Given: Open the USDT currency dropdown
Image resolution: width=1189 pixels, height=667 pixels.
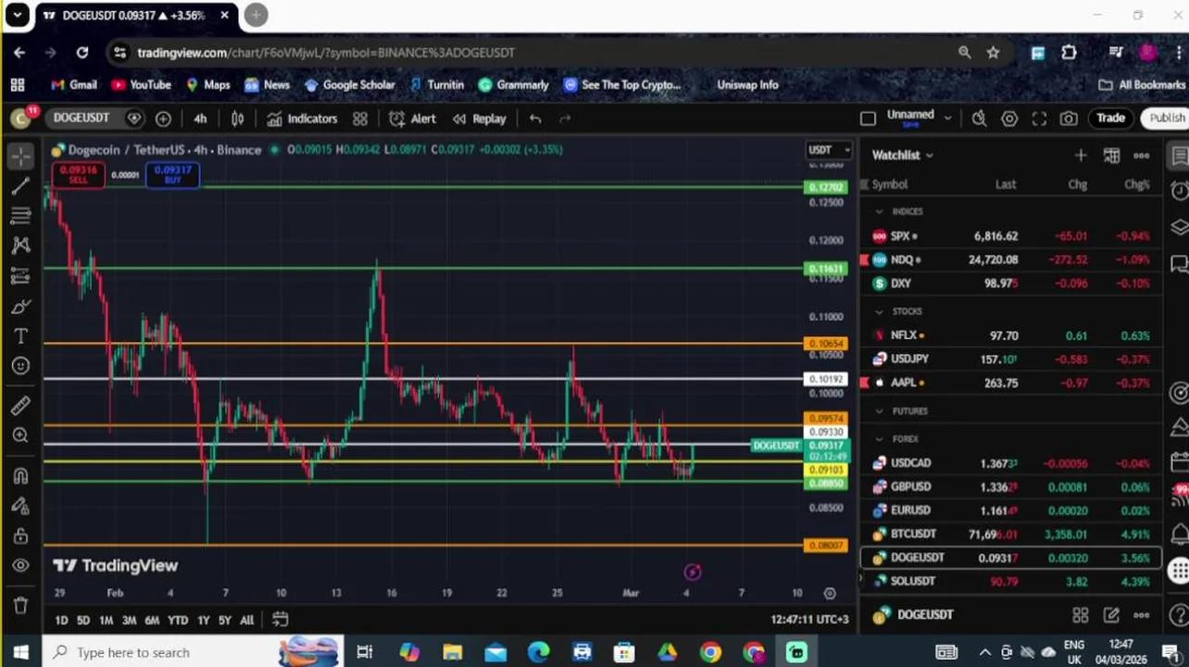Looking at the screenshot, I should click(x=829, y=150).
